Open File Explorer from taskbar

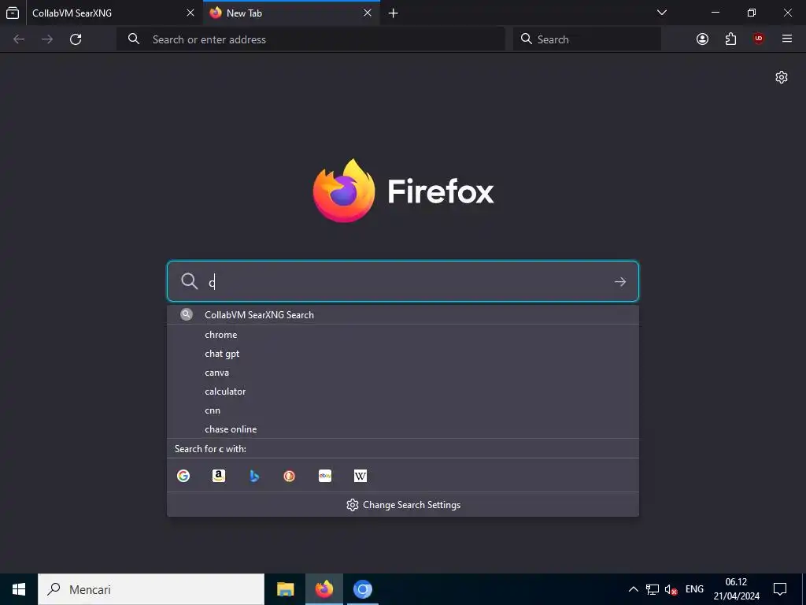(x=285, y=589)
